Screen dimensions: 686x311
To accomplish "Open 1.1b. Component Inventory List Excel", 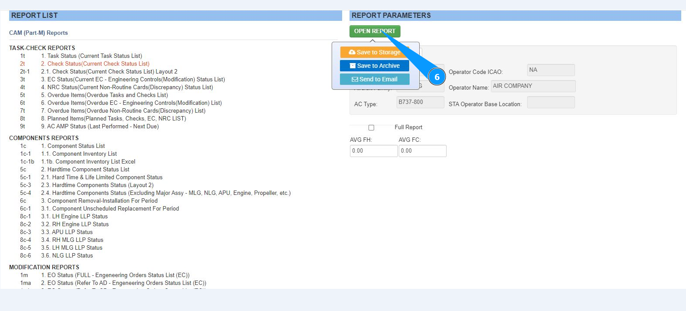I will tap(88, 162).
